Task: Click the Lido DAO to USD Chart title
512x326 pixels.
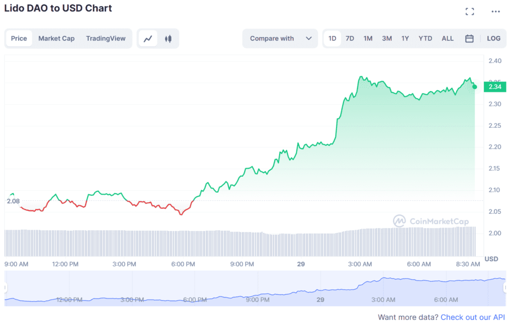Action: coord(58,8)
